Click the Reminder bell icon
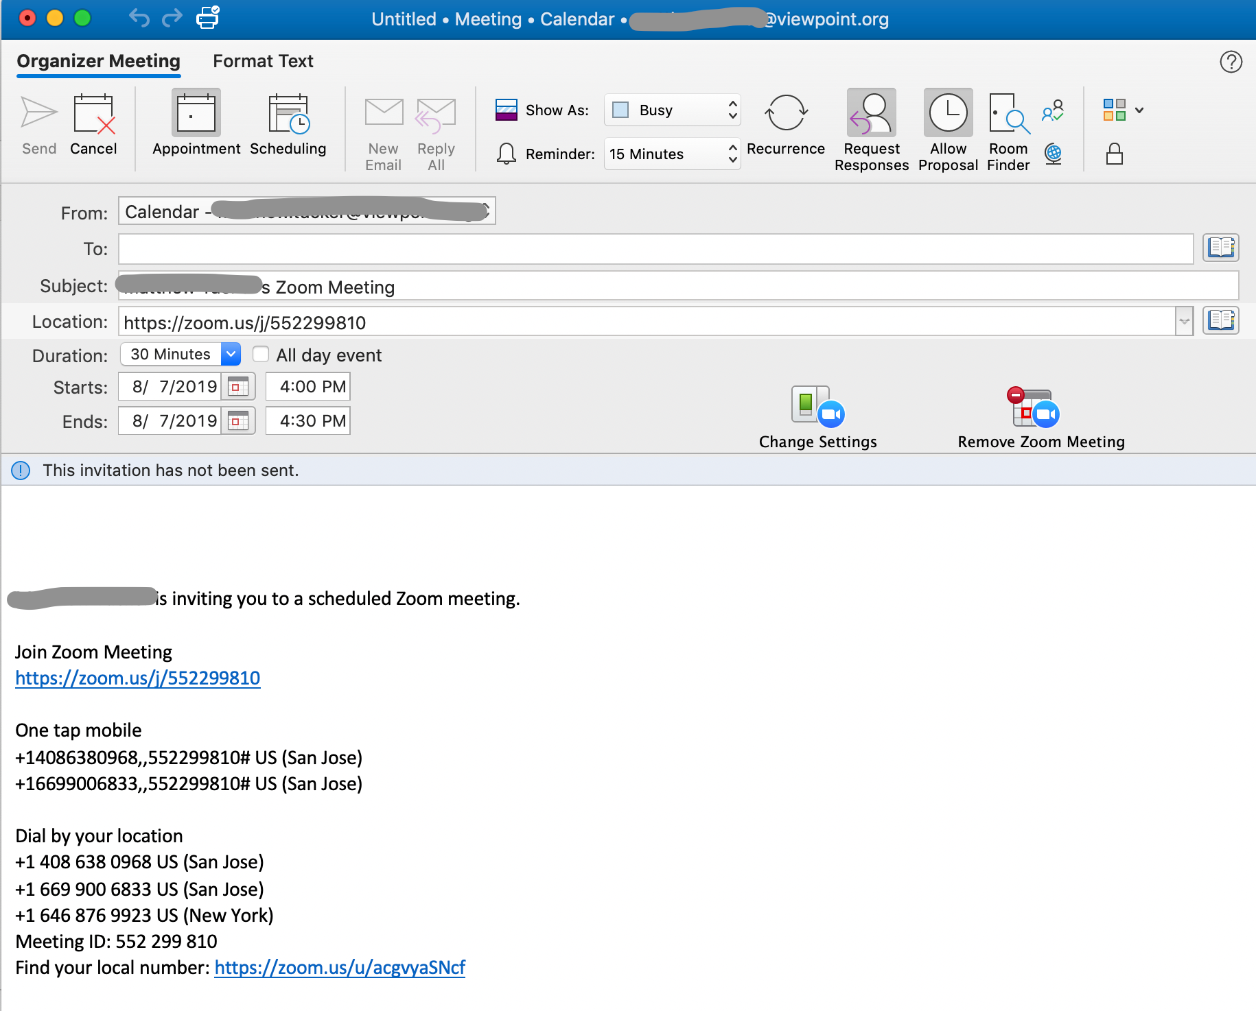The width and height of the screenshot is (1256, 1011). [x=507, y=154]
